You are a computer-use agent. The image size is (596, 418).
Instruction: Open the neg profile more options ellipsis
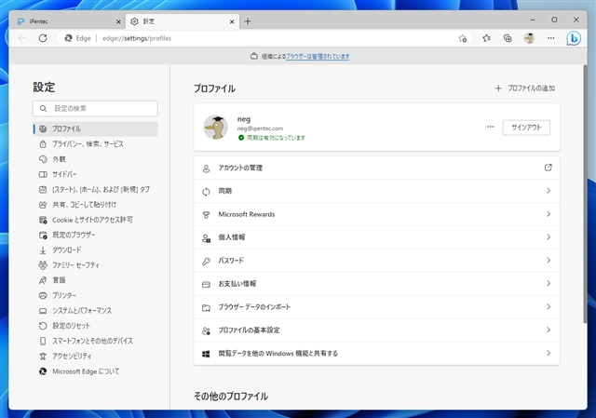click(491, 127)
